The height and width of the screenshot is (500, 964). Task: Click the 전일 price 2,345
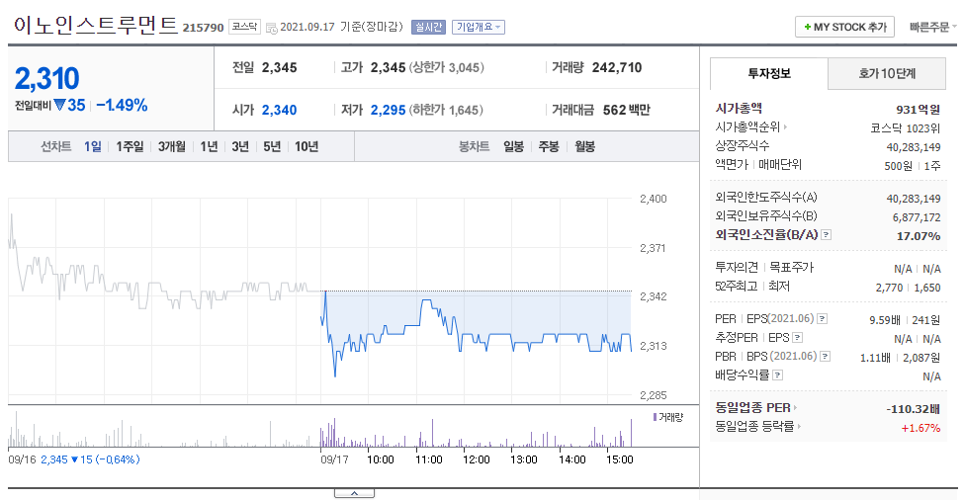coord(279,67)
